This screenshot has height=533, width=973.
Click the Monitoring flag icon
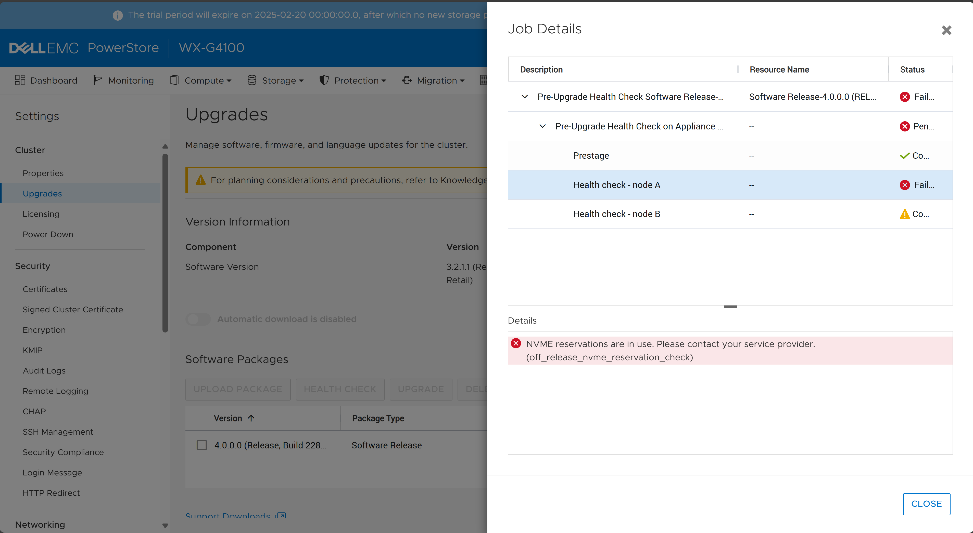[x=97, y=80]
